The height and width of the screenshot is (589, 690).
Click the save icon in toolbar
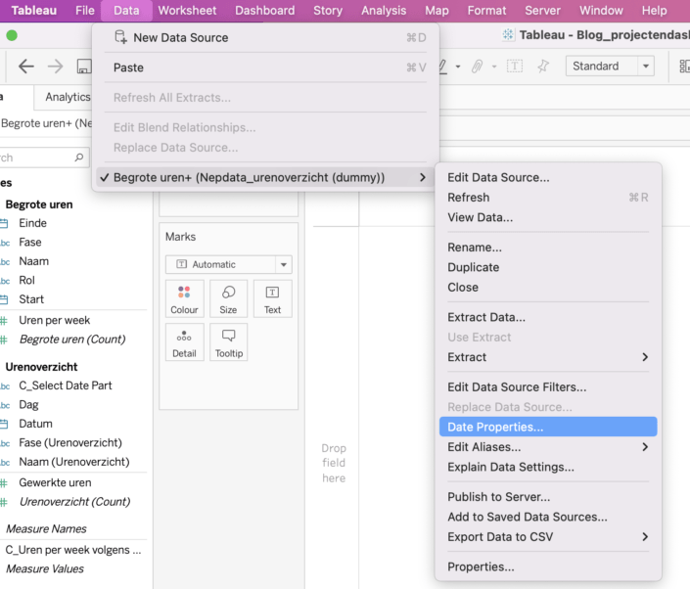click(x=84, y=67)
